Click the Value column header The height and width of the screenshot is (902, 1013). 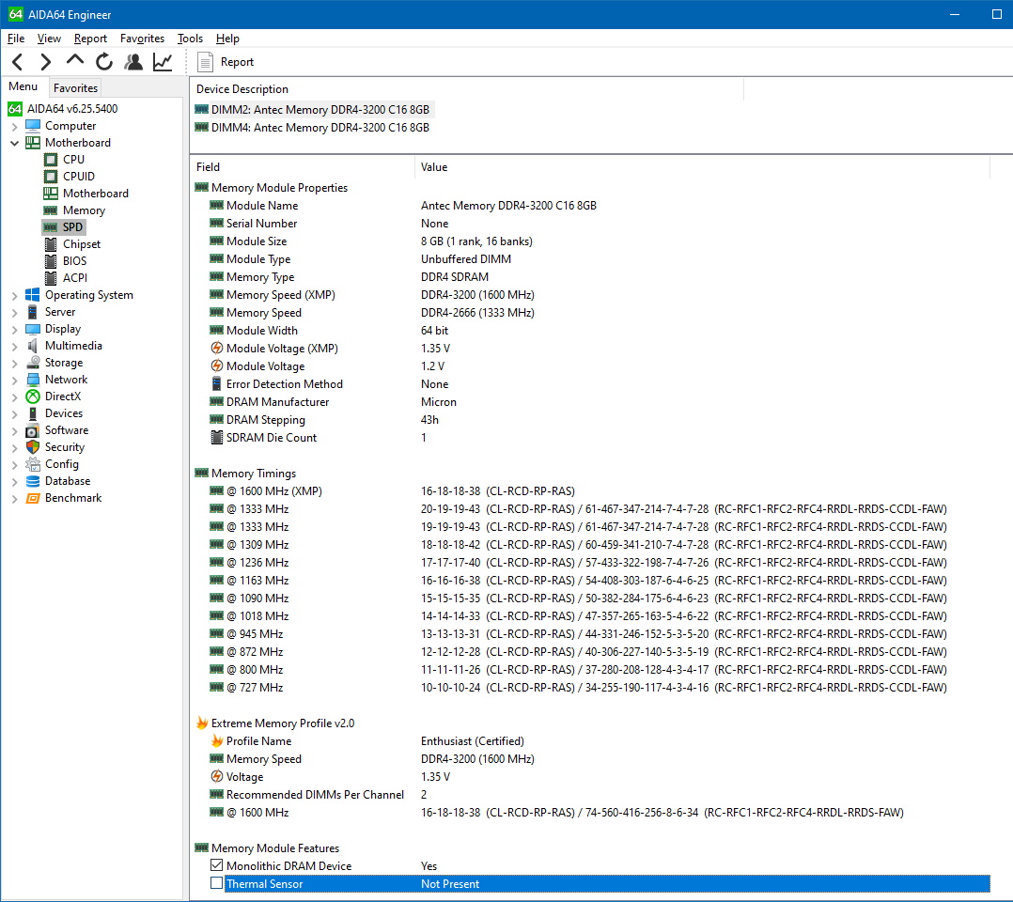(702, 166)
